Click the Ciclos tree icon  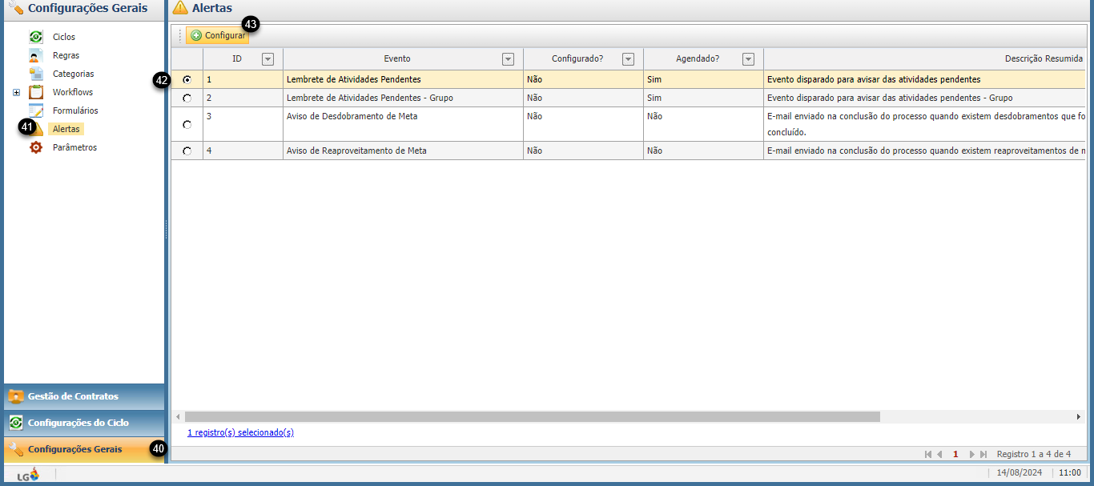point(36,37)
